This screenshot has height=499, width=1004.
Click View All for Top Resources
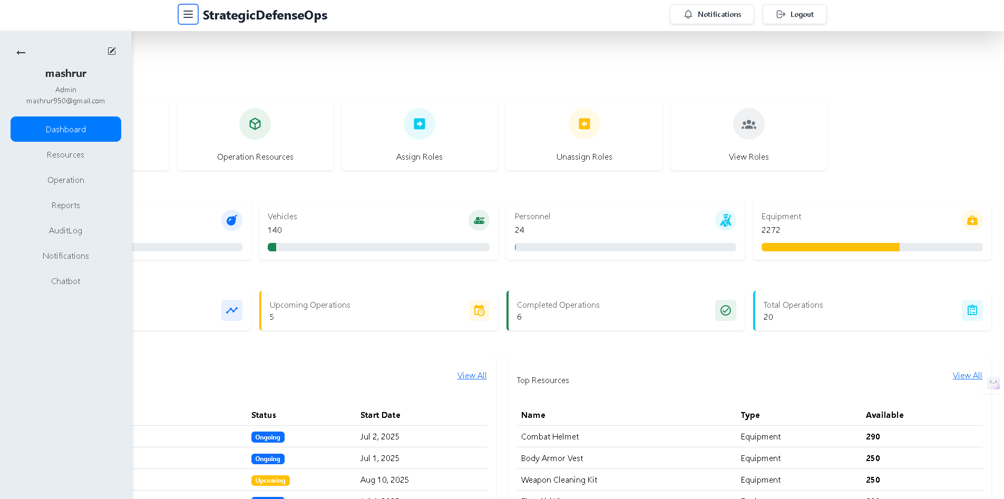967,375
